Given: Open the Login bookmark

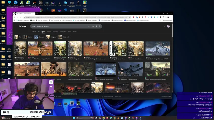Looking at the screenshot, I should click(x=32, y=20).
